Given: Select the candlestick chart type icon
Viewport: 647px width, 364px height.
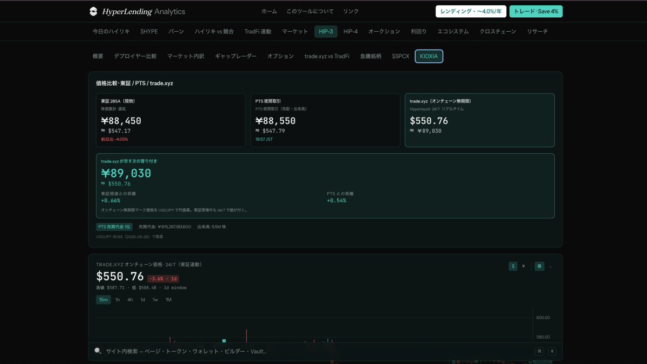Looking at the screenshot, I should pyautogui.click(x=539, y=266).
